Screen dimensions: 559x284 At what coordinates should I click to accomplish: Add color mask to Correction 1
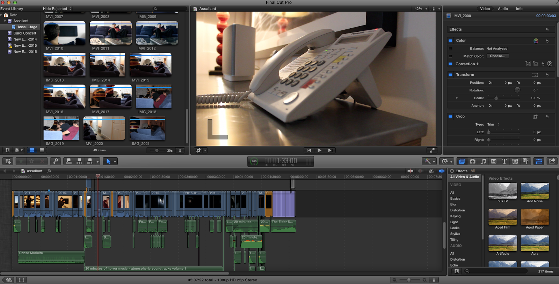(528, 64)
